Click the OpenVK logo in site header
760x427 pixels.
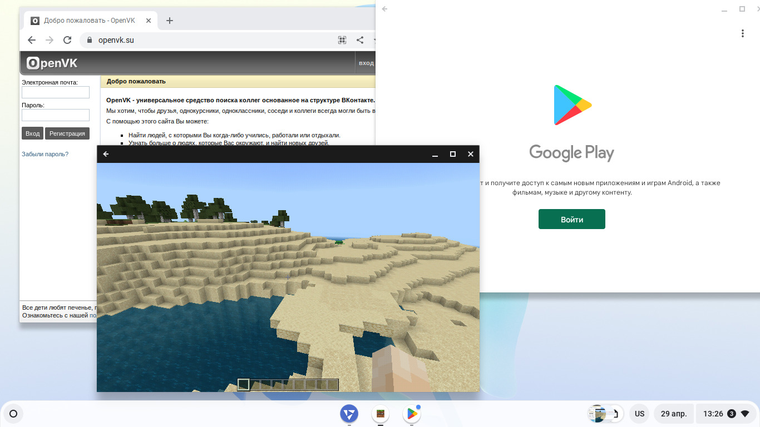52,63
